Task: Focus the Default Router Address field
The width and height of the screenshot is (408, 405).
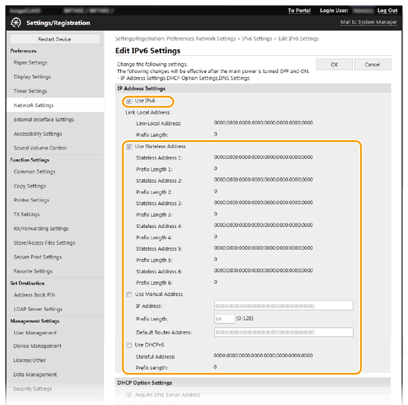Action: [283, 333]
